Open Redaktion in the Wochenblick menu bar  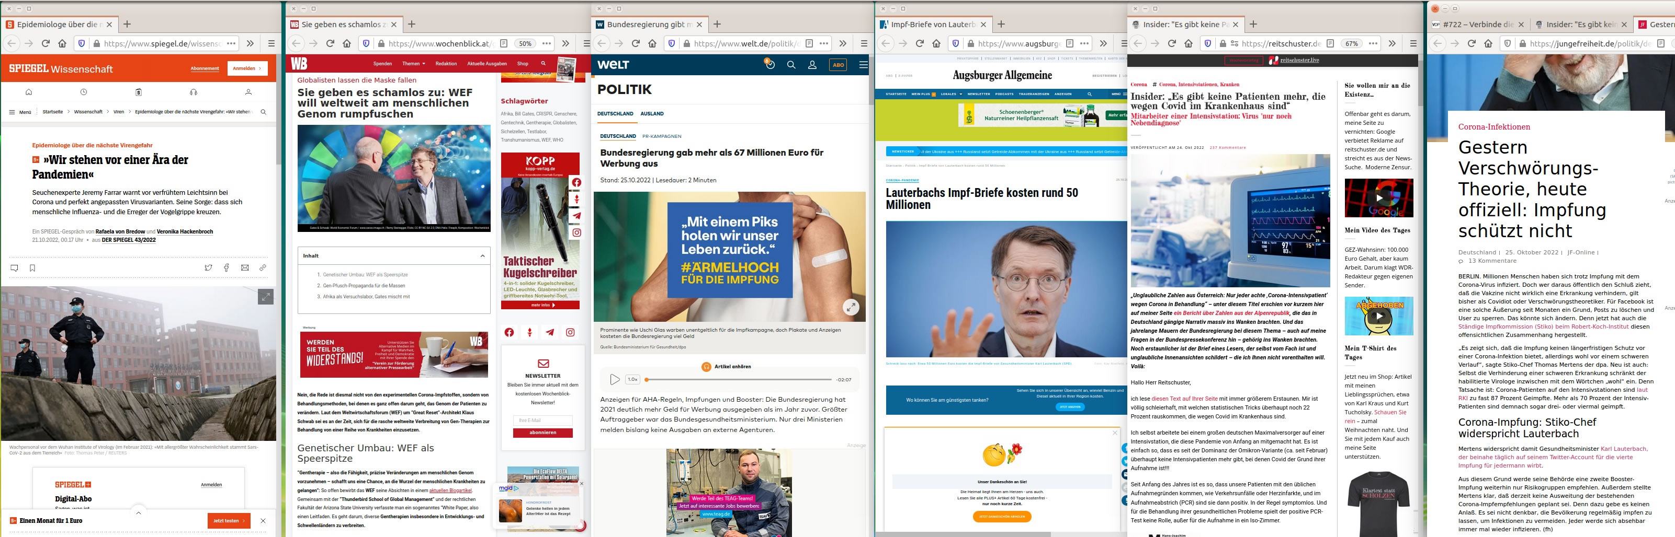pyautogui.click(x=445, y=64)
